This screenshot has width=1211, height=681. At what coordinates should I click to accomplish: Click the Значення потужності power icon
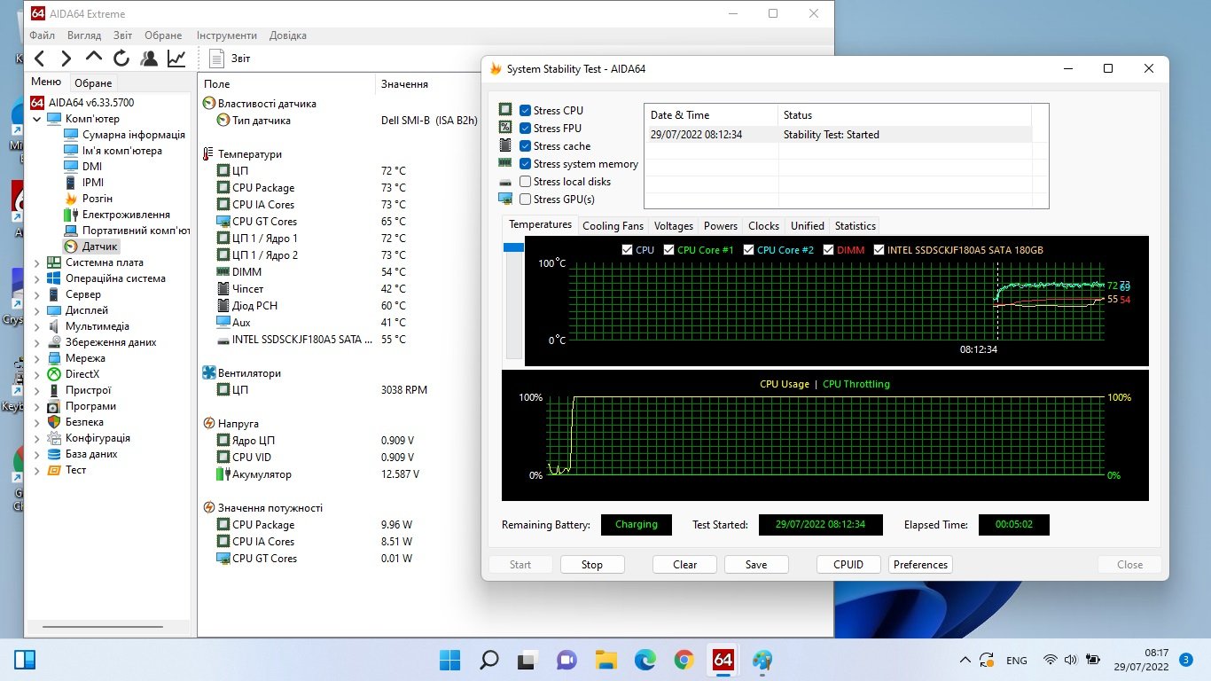208,508
